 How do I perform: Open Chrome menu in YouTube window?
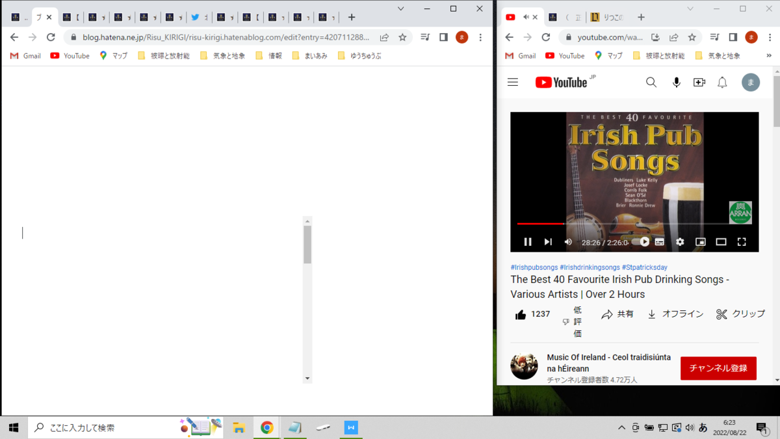click(770, 38)
